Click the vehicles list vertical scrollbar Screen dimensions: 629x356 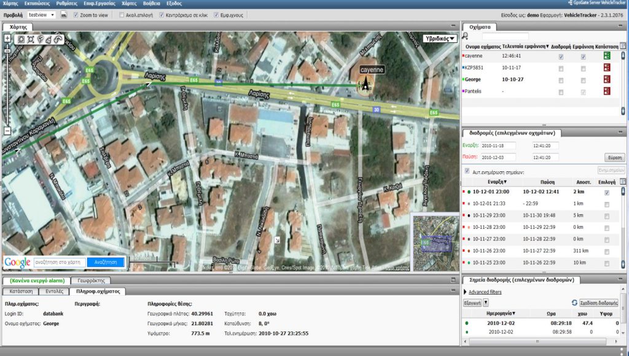[623, 82]
